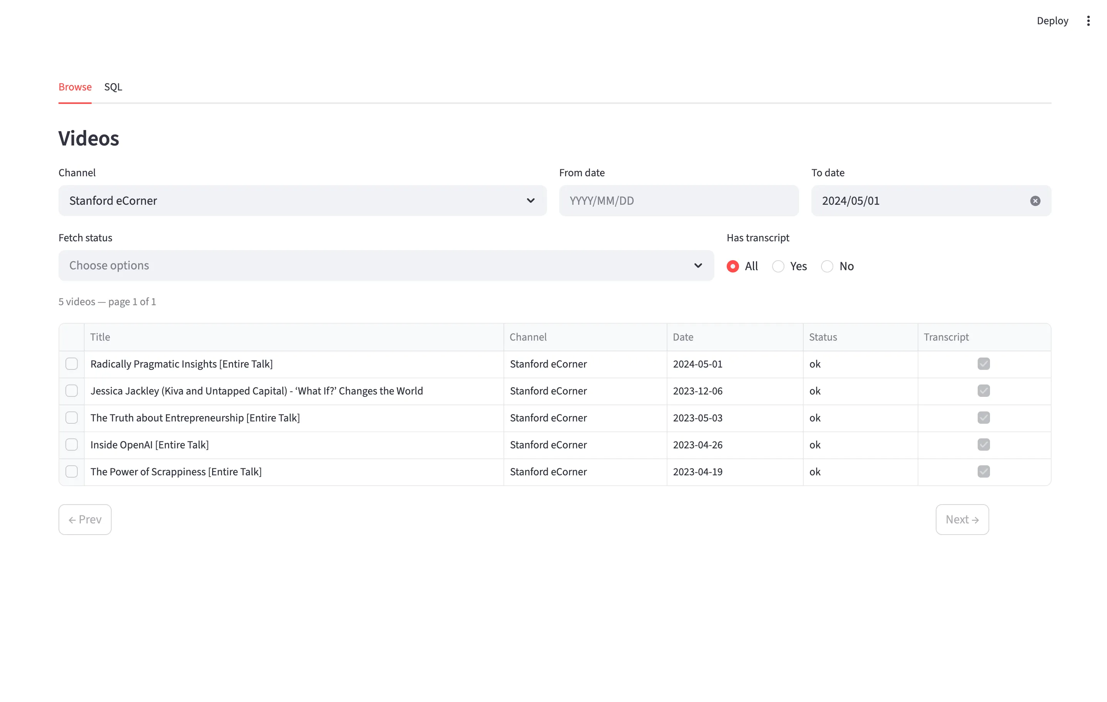This screenshot has height=702, width=1107.
Task: Click the 'Radically Pragmatic Insights [Entire Talk]' title
Action: tap(294, 364)
